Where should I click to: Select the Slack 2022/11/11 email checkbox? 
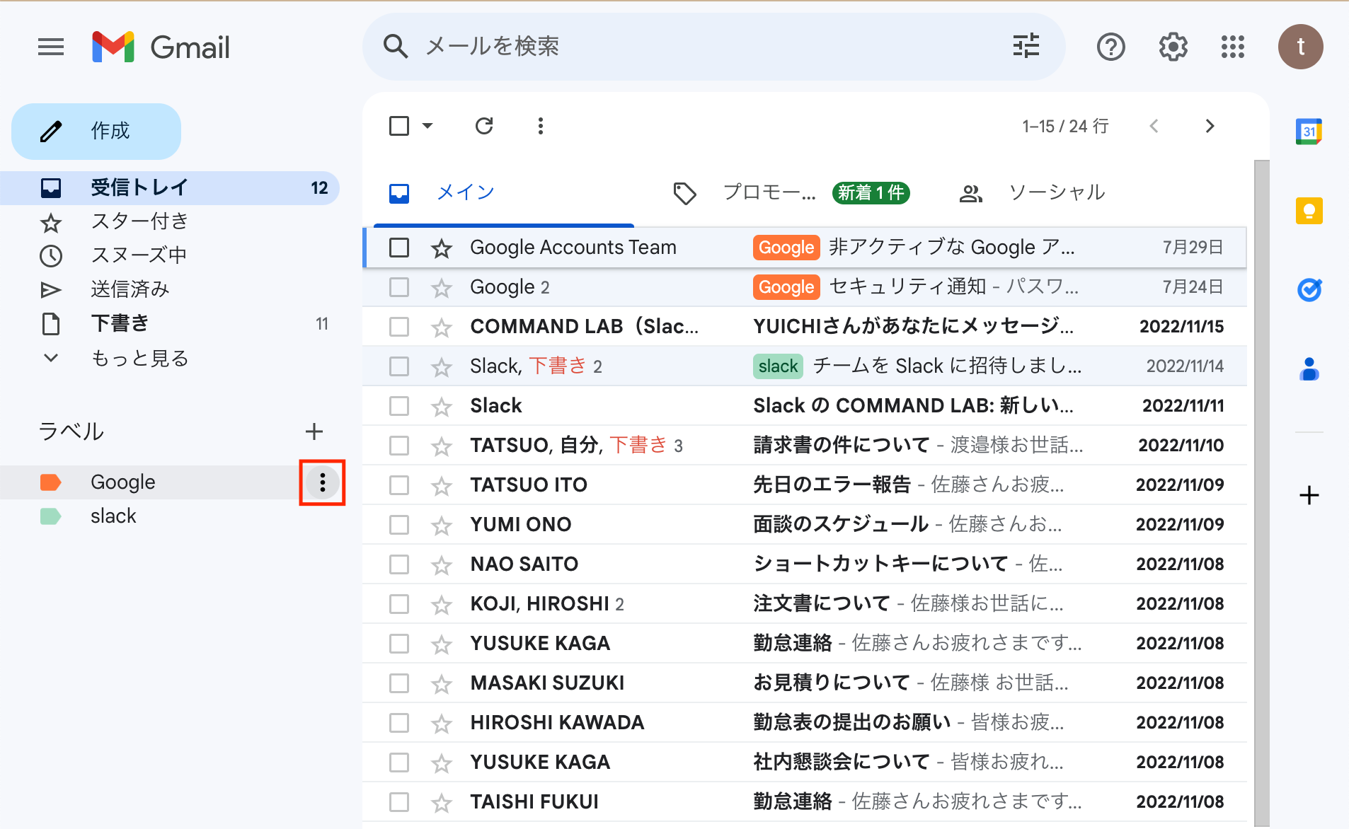[x=399, y=406]
